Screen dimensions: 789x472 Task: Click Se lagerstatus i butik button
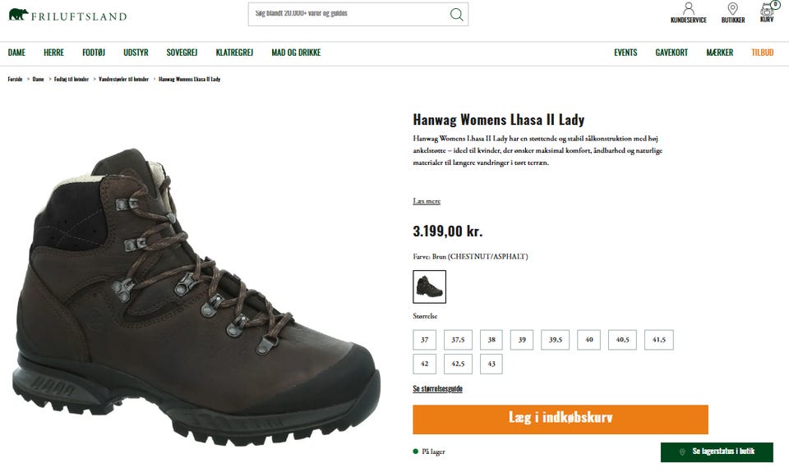(x=717, y=452)
